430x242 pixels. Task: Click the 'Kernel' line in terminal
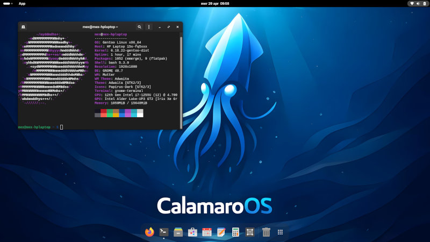tap(122, 51)
